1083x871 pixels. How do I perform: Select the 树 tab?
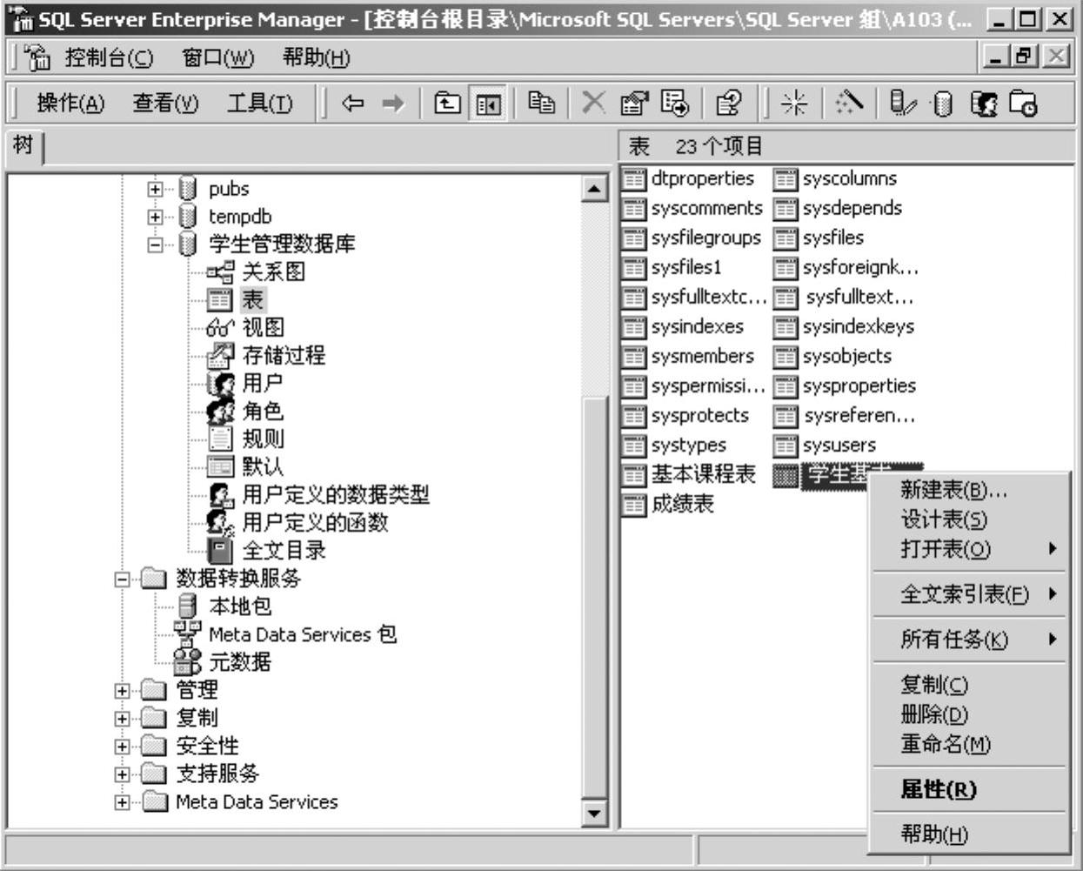tap(23, 145)
